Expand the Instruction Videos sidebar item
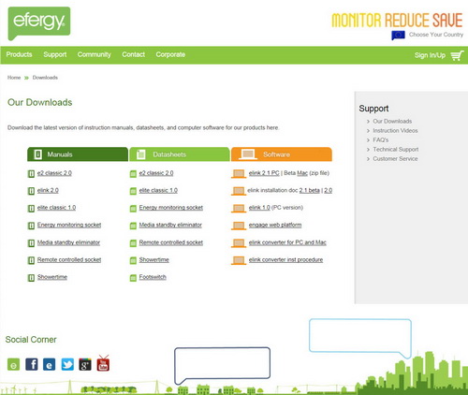Viewport: 468px width, 395px height. 395,131
